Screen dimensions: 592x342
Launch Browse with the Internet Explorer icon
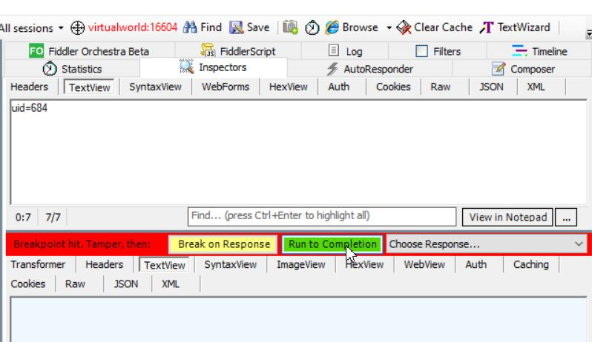coord(332,27)
